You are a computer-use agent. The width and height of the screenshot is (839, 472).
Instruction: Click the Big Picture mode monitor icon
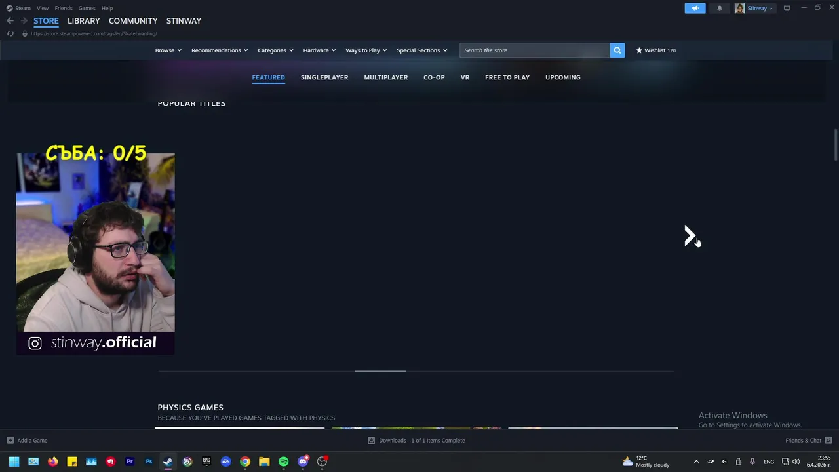click(x=787, y=8)
